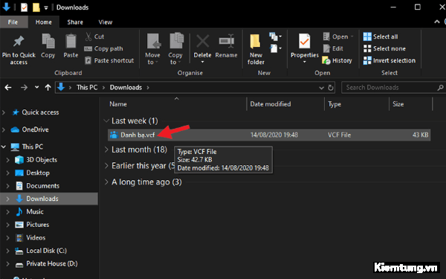Open Properties of the selected file

(305, 45)
